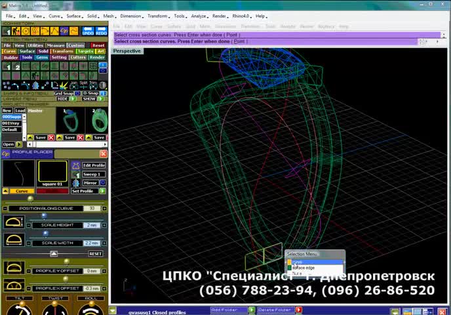This screenshot has width=451, height=315.
Task: Click the two-point line tool icon
Action: [x=45, y=85]
